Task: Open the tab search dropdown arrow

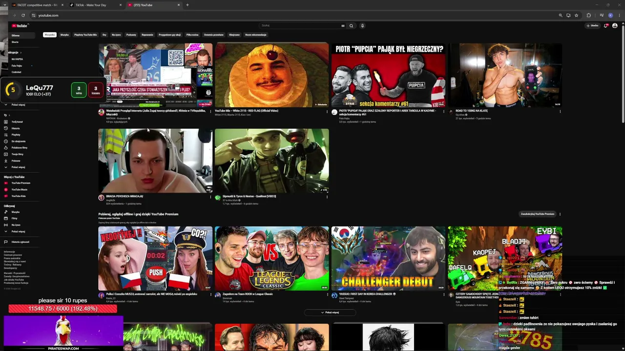Action: [5, 5]
